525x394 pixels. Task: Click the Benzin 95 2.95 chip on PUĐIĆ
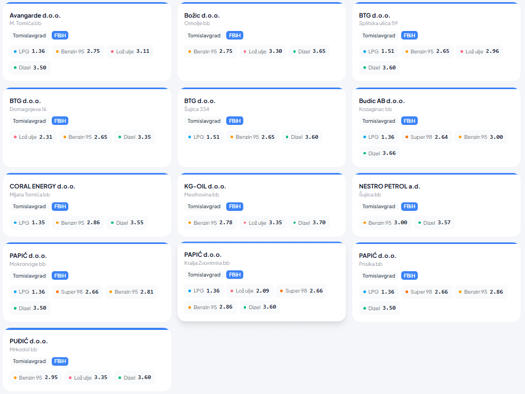point(35,377)
